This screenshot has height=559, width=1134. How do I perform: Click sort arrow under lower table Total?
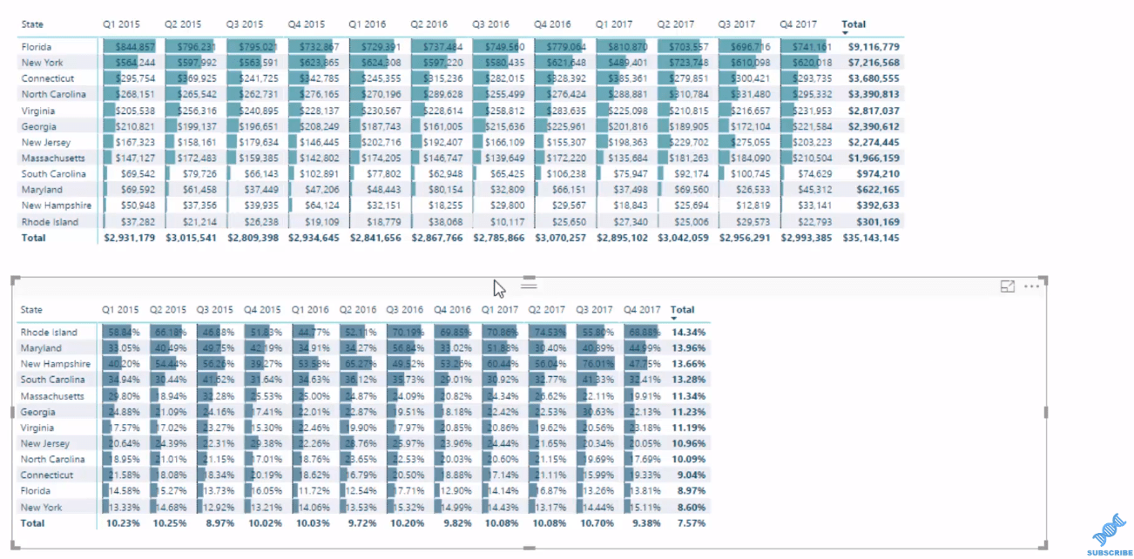[x=673, y=319]
